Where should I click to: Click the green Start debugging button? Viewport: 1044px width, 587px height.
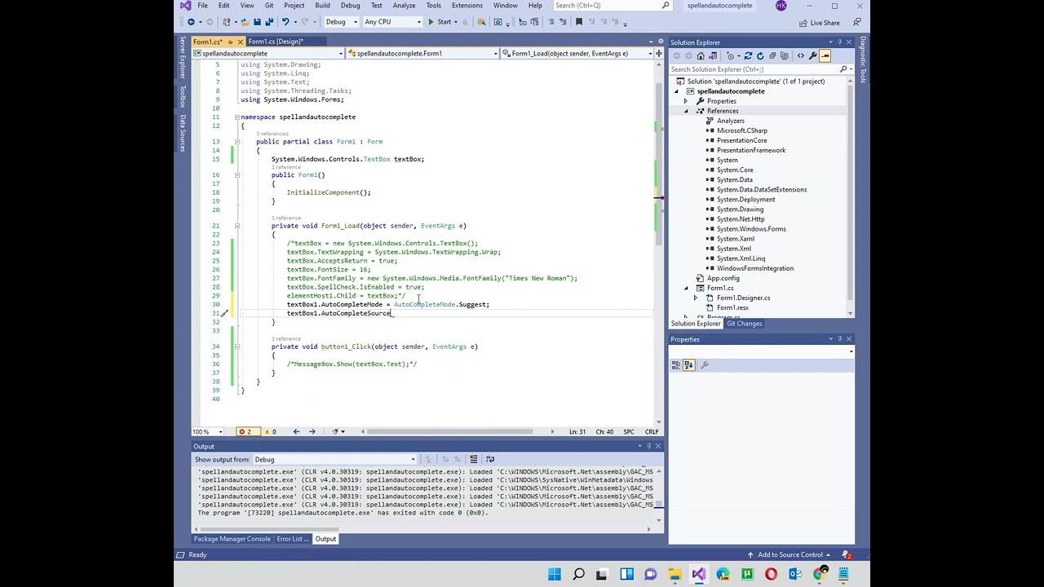coord(440,22)
